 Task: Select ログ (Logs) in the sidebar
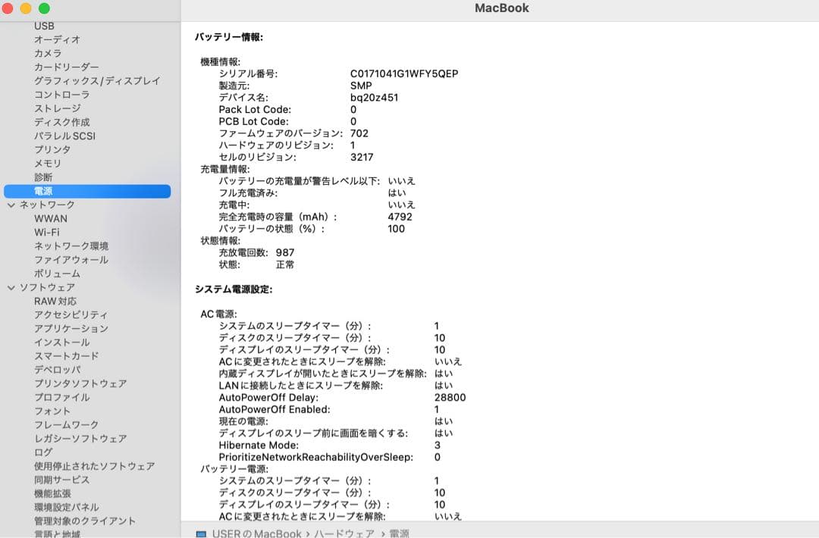pos(39,452)
